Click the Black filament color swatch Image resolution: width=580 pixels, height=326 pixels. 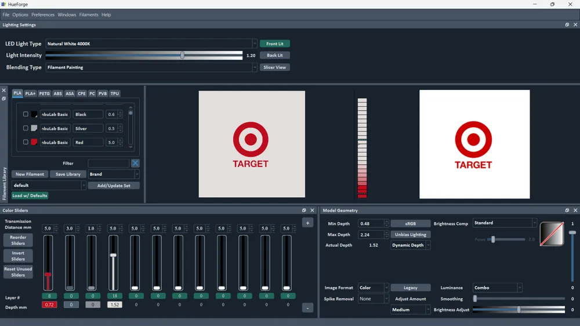34,114
